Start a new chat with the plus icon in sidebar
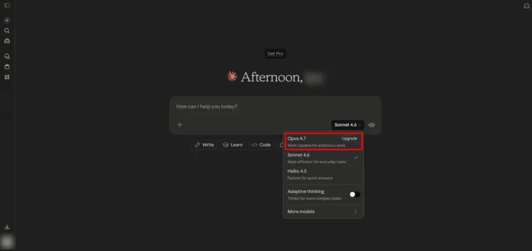Screen dimensions: 532x251 coord(7,20)
